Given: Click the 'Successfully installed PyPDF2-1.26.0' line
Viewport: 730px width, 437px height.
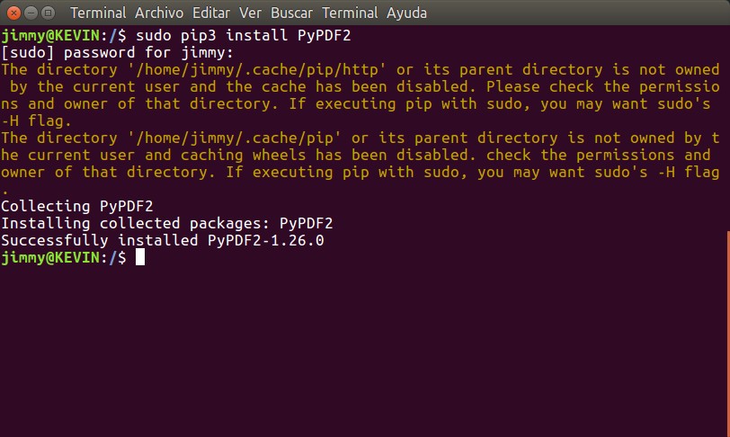Looking at the screenshot, I should click(x=162, y=241).
